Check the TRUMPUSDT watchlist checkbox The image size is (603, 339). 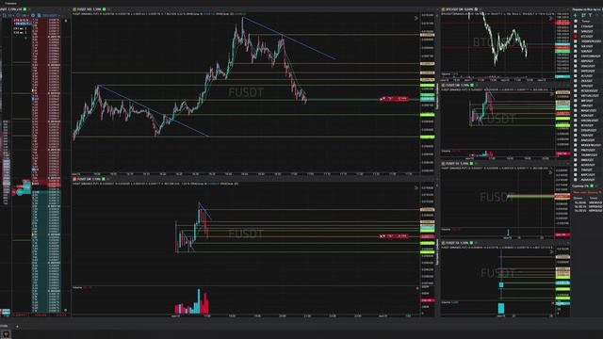coord(576,154)
